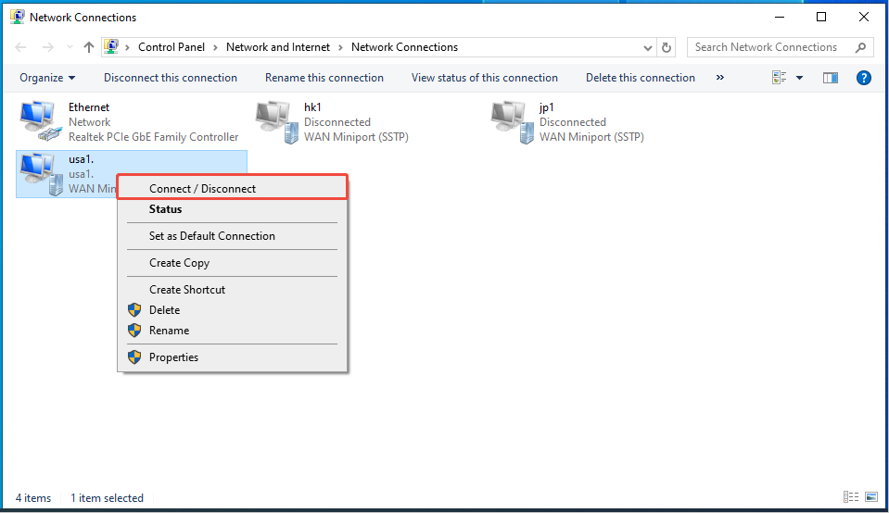The height and width of the screenshot is (513, 889).
Task: Open the view options dropdown arrow
Action: pos(799,78)
